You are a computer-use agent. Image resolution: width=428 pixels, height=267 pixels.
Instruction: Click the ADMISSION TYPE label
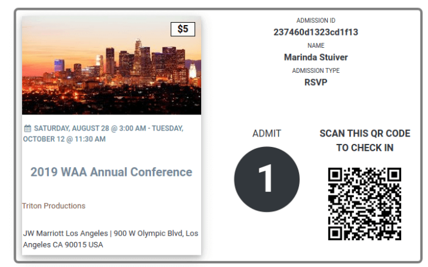coord(316,70)
